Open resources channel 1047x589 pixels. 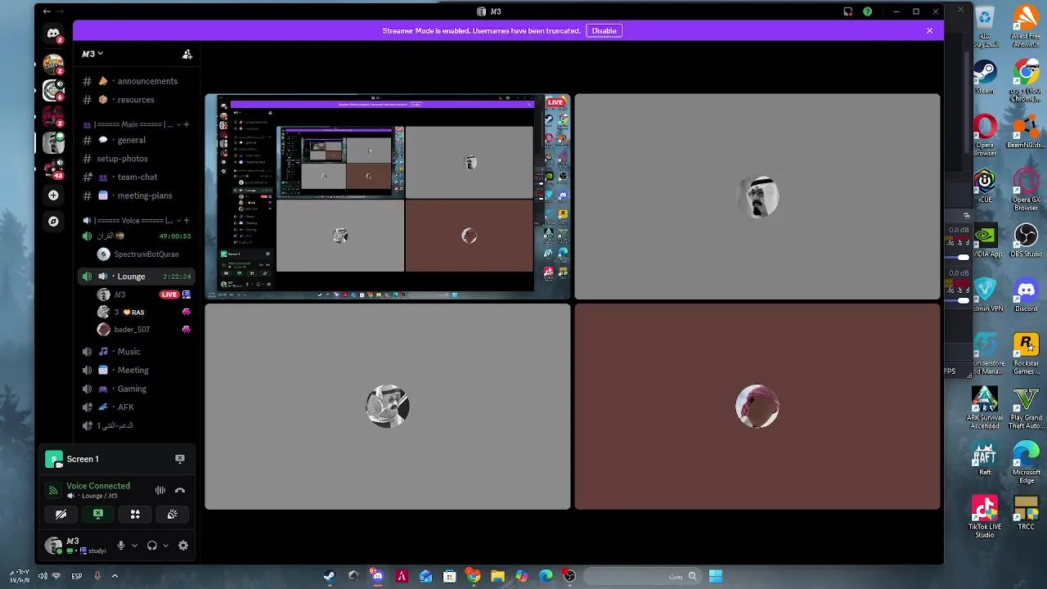pos(137,100)
